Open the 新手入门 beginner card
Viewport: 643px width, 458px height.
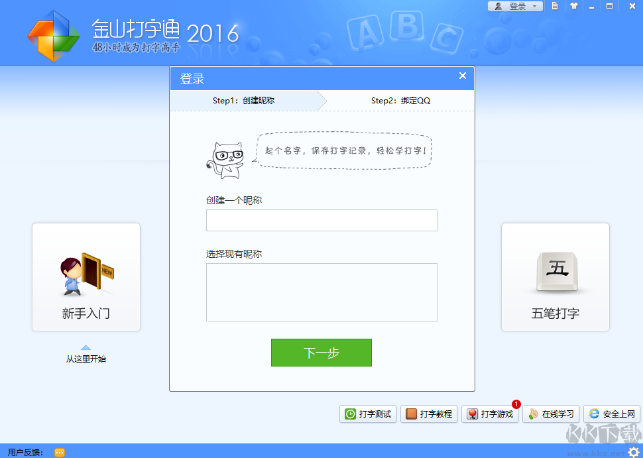[86, 277]
